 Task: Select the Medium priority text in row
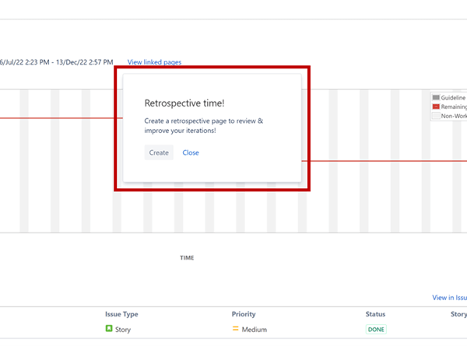coord(255,330)
